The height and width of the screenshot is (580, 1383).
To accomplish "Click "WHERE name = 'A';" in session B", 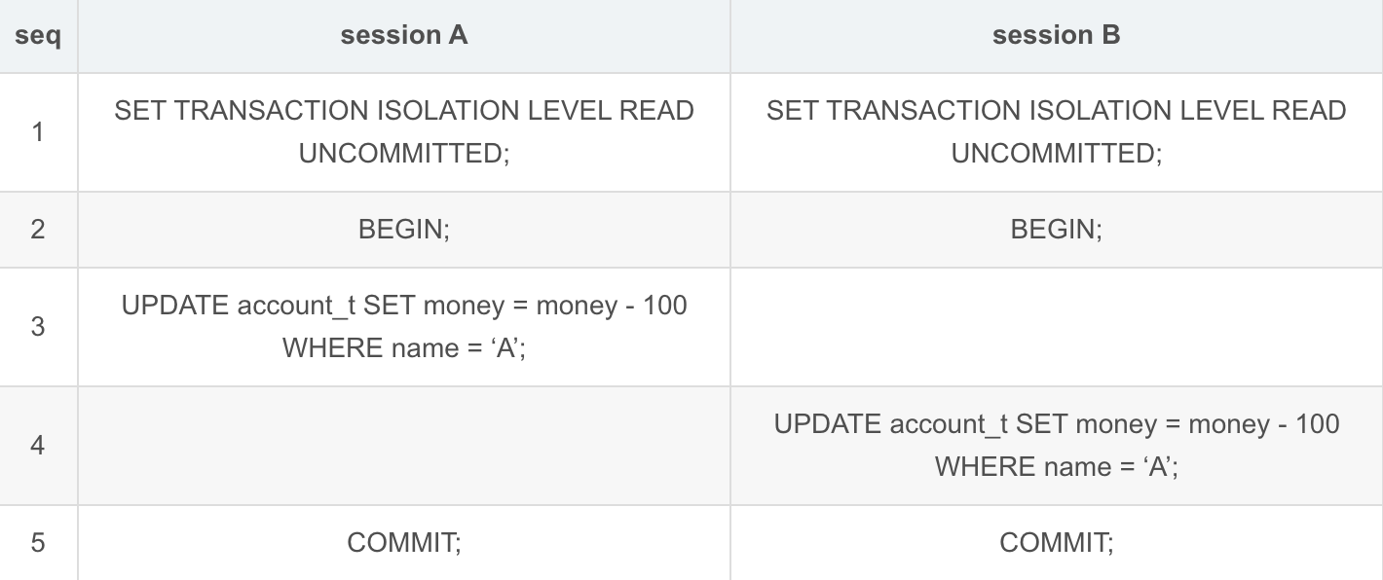I will [1056, 466].
